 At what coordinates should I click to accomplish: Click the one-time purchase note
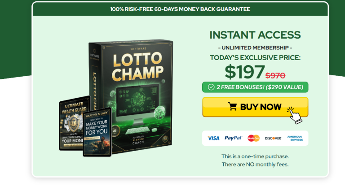click(255, 161)
